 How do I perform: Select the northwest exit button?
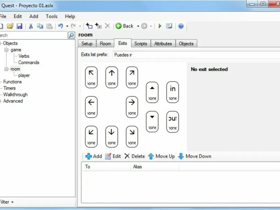(91, 77)
